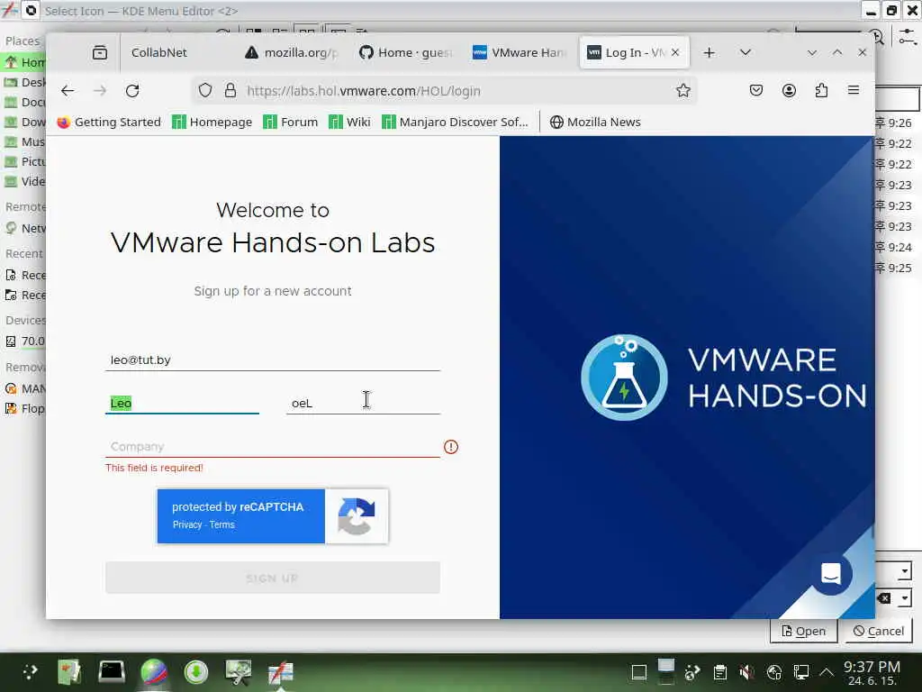This screenshot has height=692, width=922.
Task: Open Getting Started bookmark
Action: (109, 122)
